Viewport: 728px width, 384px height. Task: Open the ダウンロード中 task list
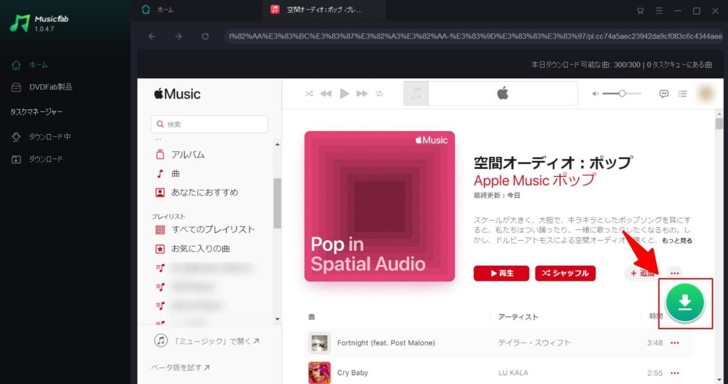point(41,137)
